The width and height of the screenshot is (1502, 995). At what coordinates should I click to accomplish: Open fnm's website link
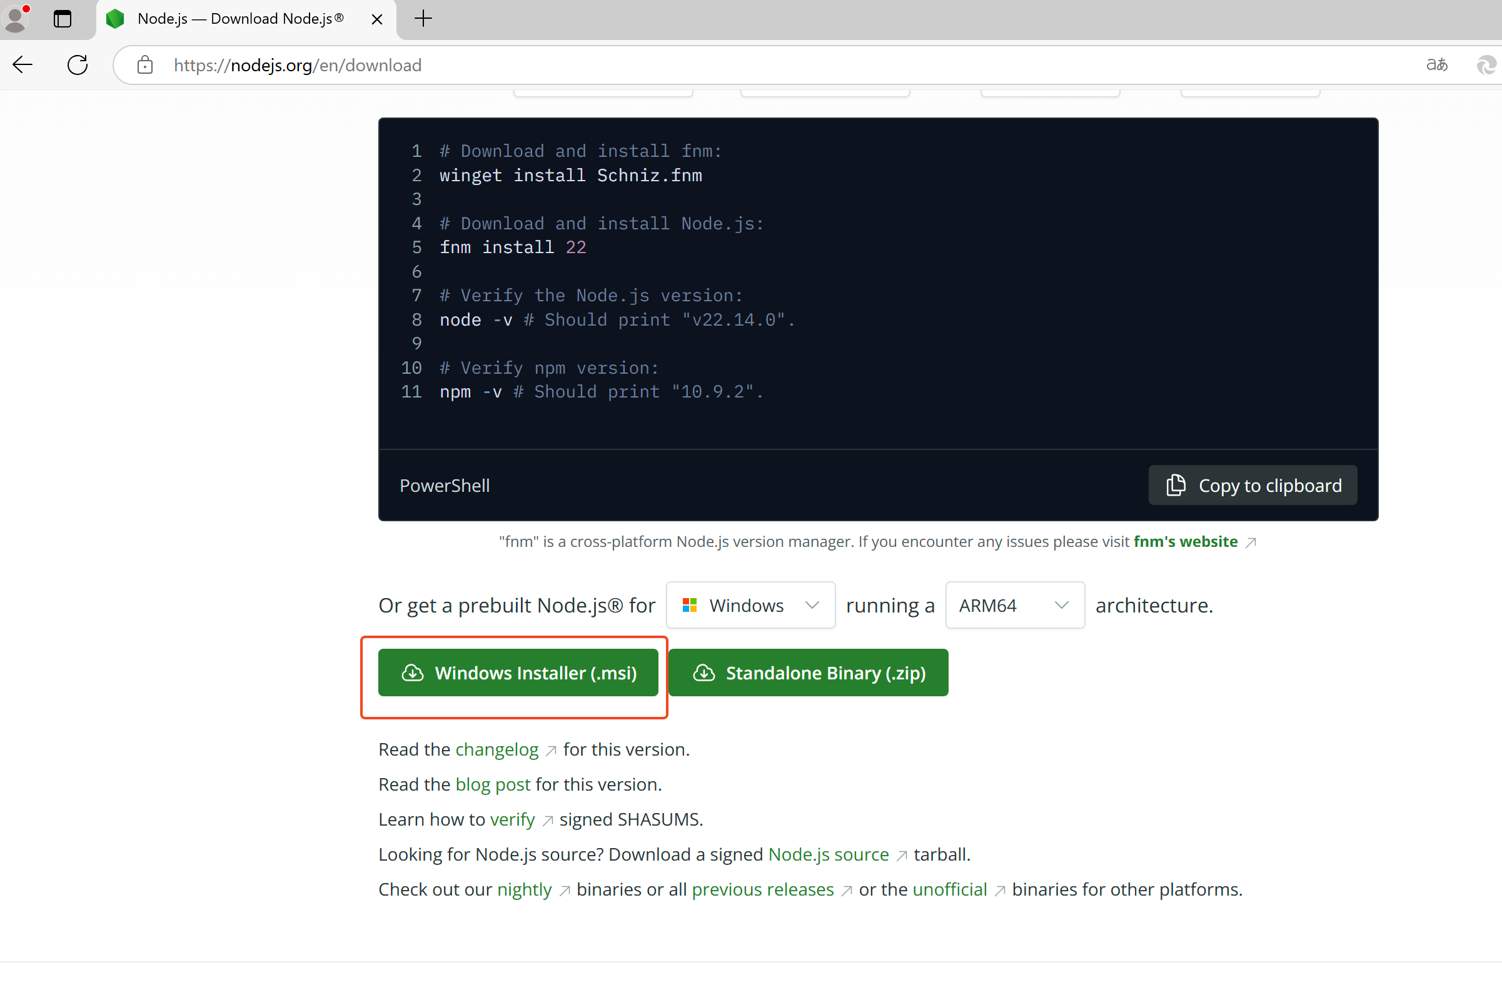pos(1185,541)
